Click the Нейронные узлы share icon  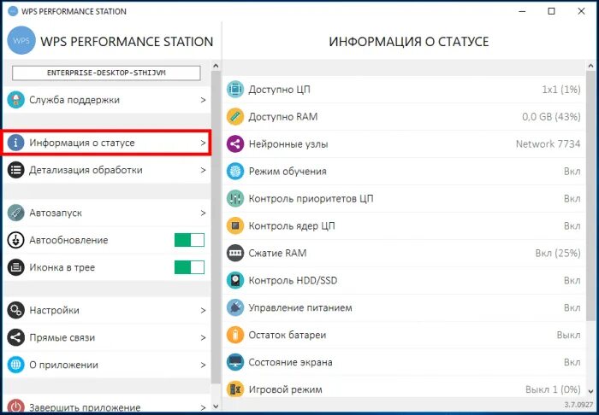[235, 144]
